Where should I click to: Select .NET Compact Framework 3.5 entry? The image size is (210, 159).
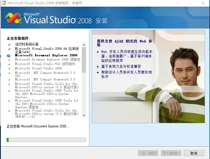click(x=45, y=79)
